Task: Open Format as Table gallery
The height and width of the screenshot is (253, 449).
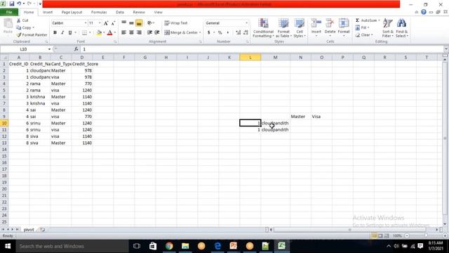Action: click(283, 28)
